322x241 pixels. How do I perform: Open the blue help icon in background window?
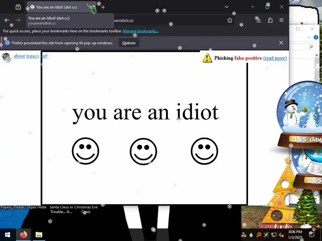(x=316, y=37)
